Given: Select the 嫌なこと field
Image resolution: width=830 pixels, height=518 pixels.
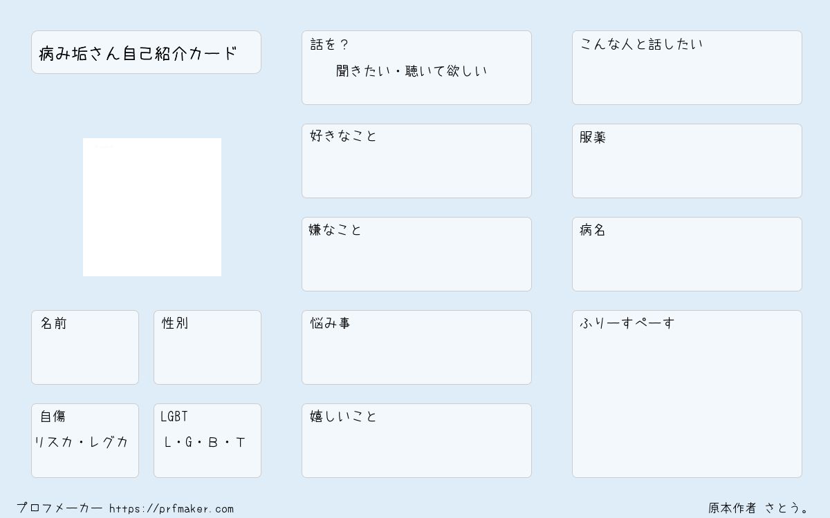Looking at the screenshot, I should click(416, 254).
